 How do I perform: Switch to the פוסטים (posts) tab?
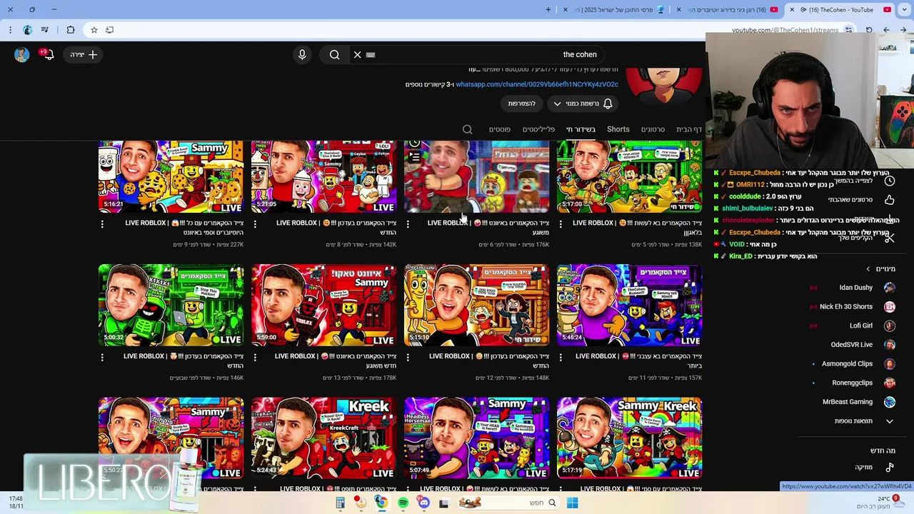(499, 129)
